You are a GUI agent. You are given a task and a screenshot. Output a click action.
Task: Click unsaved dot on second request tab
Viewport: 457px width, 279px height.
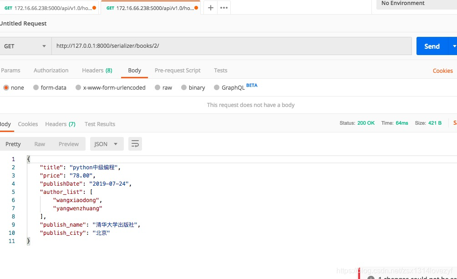[x=196, y=8]
